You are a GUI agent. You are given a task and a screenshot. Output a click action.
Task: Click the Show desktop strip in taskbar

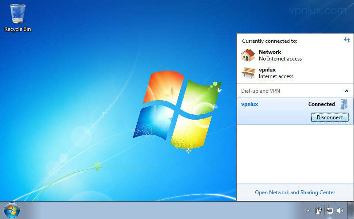coord(350,211)
